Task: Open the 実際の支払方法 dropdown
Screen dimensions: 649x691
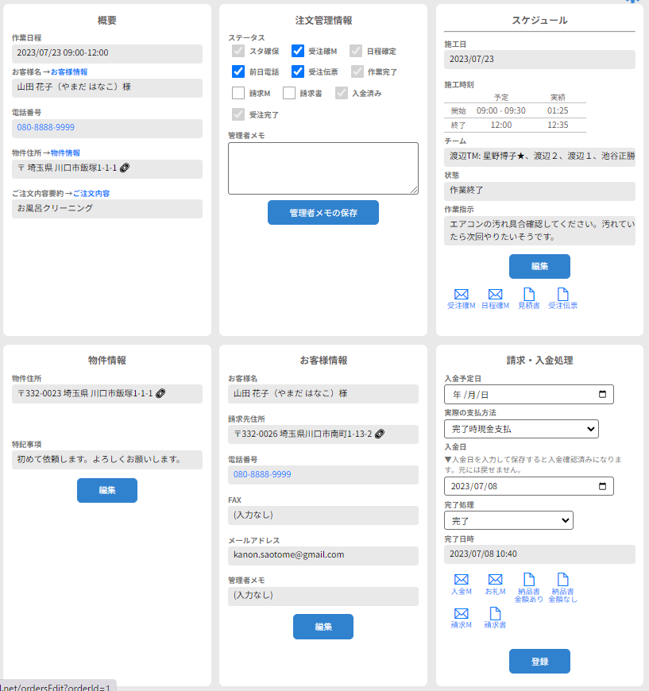Action: (x=521, y=429)
